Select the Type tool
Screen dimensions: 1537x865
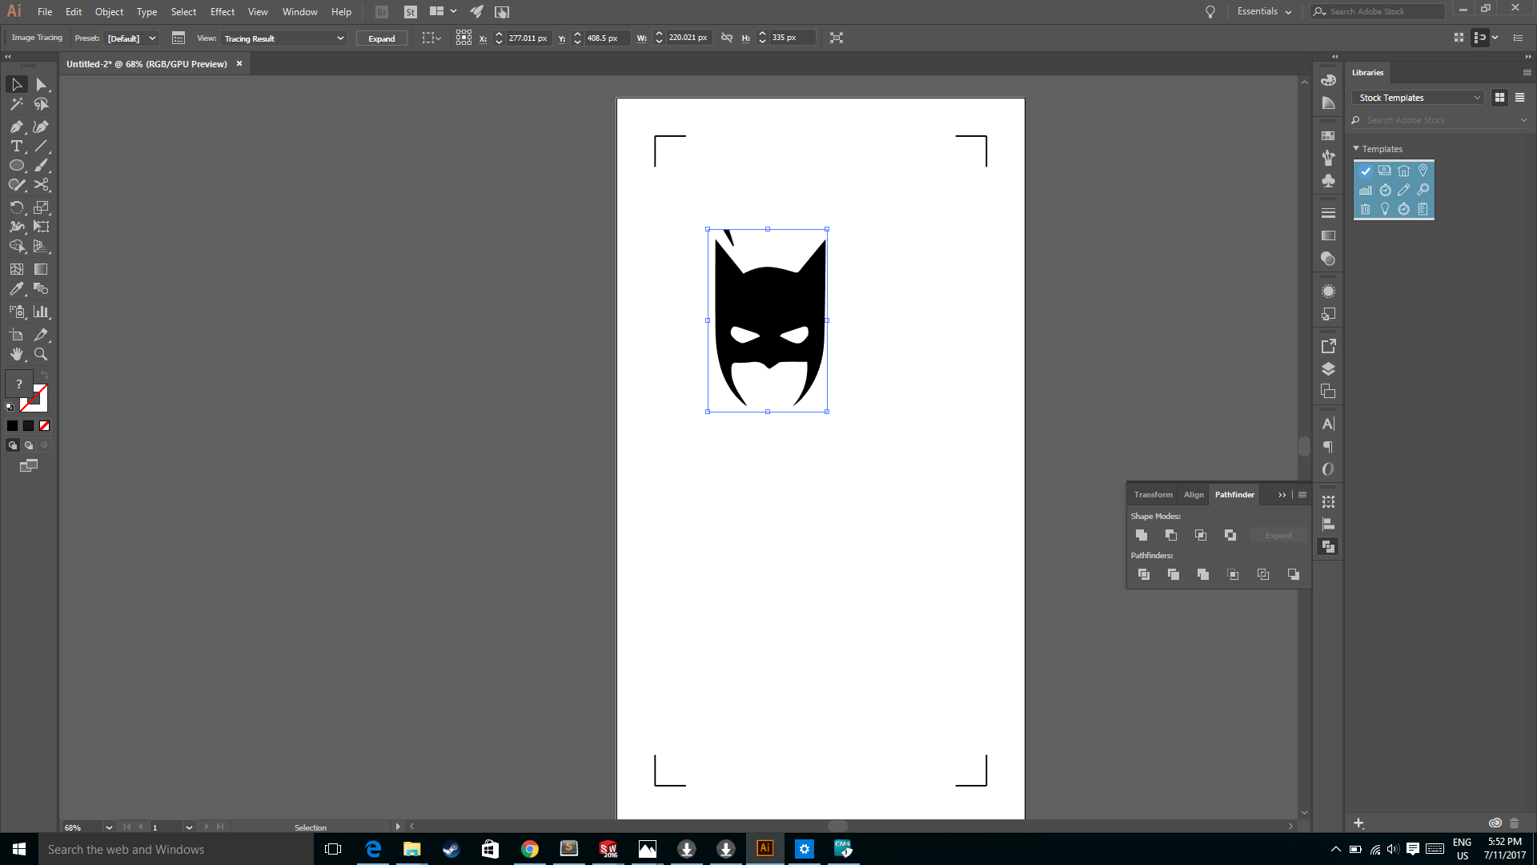[17, 146]
